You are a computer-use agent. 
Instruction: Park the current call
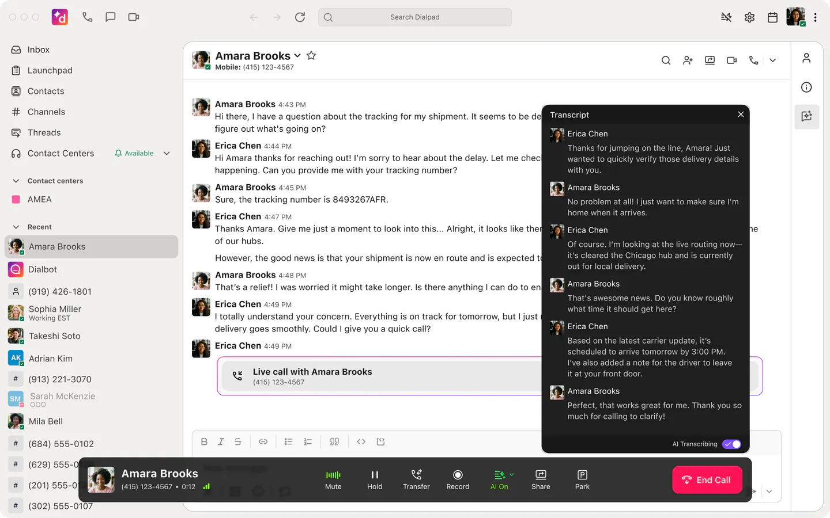point(582,479)
